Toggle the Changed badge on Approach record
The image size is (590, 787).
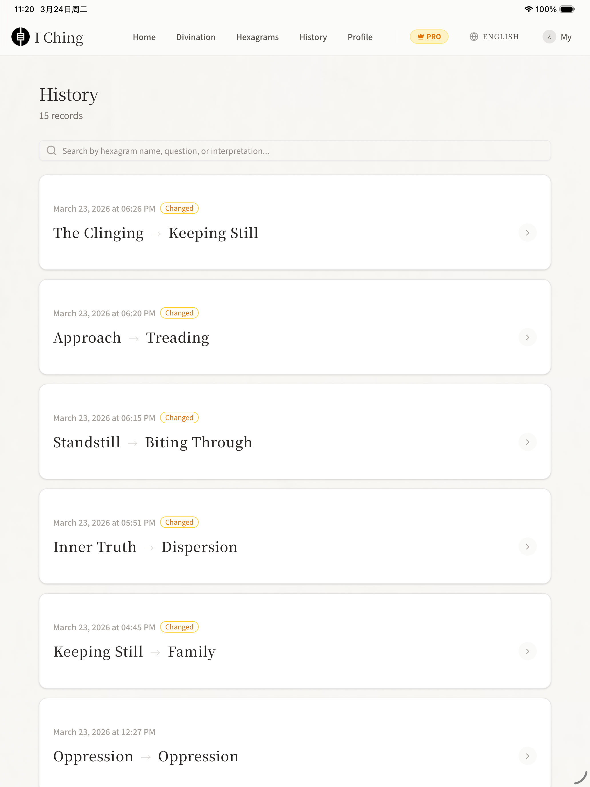pos(179,313)
